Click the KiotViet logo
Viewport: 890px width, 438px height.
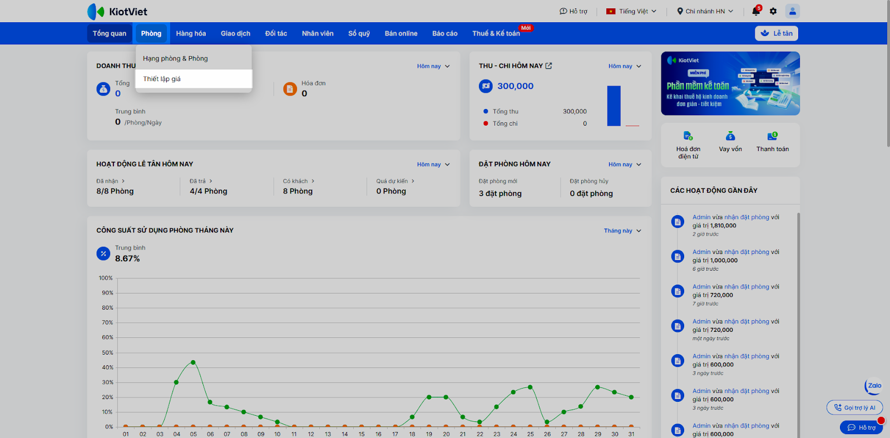[x=117, y=12]
